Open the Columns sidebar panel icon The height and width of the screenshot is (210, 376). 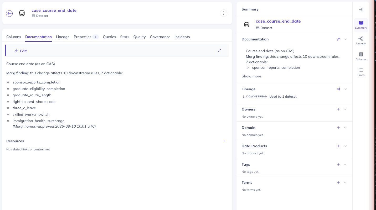(x=361, y=56)
